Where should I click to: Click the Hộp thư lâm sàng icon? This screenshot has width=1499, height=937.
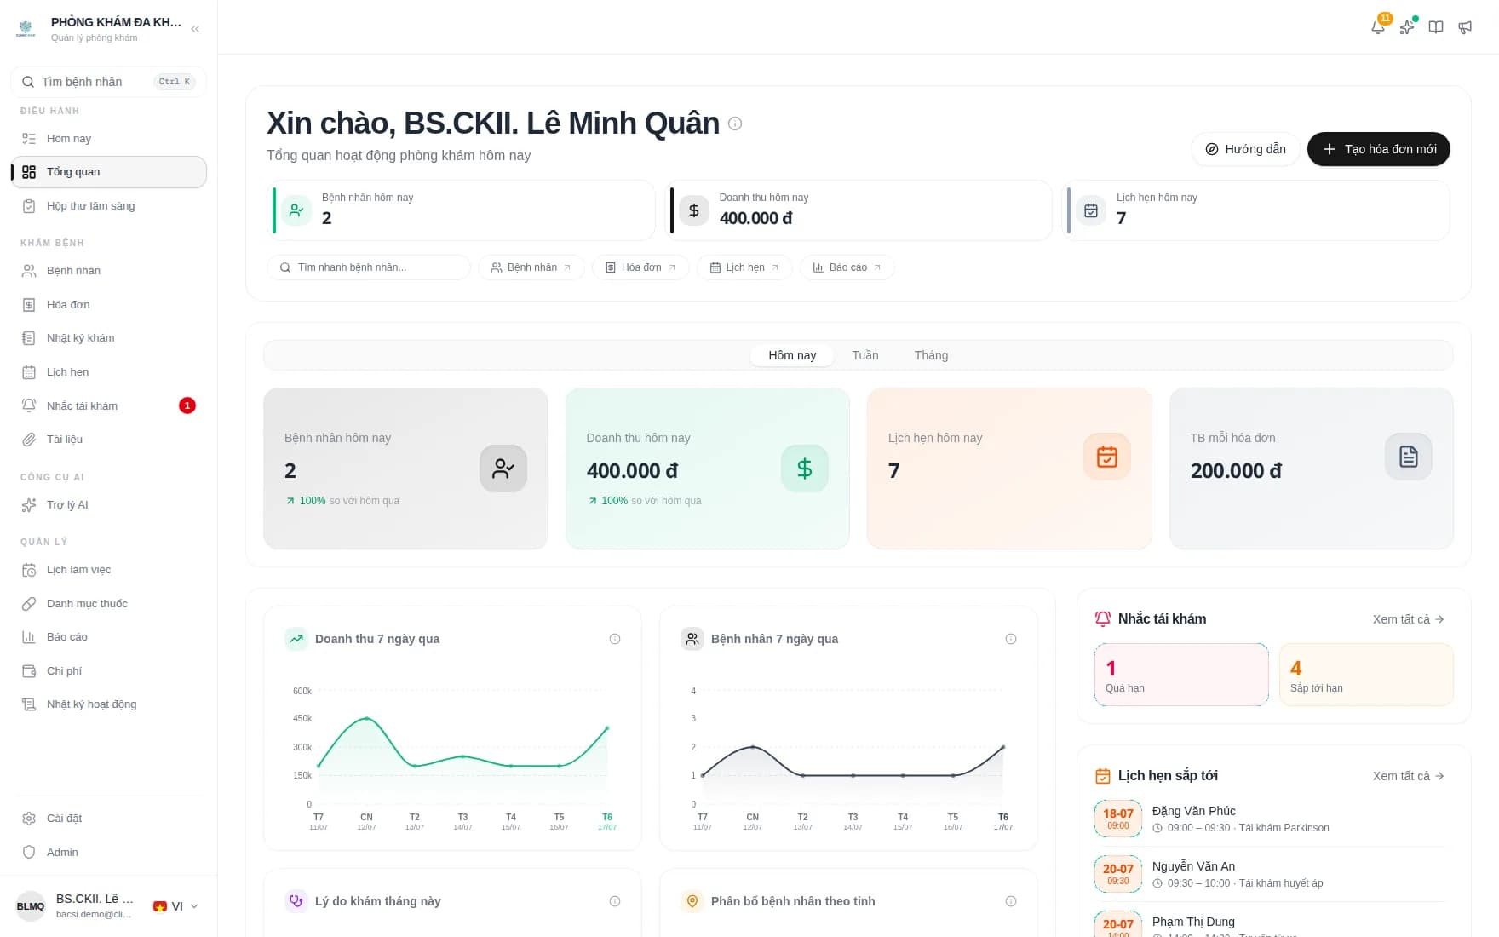tap(29, 206)
